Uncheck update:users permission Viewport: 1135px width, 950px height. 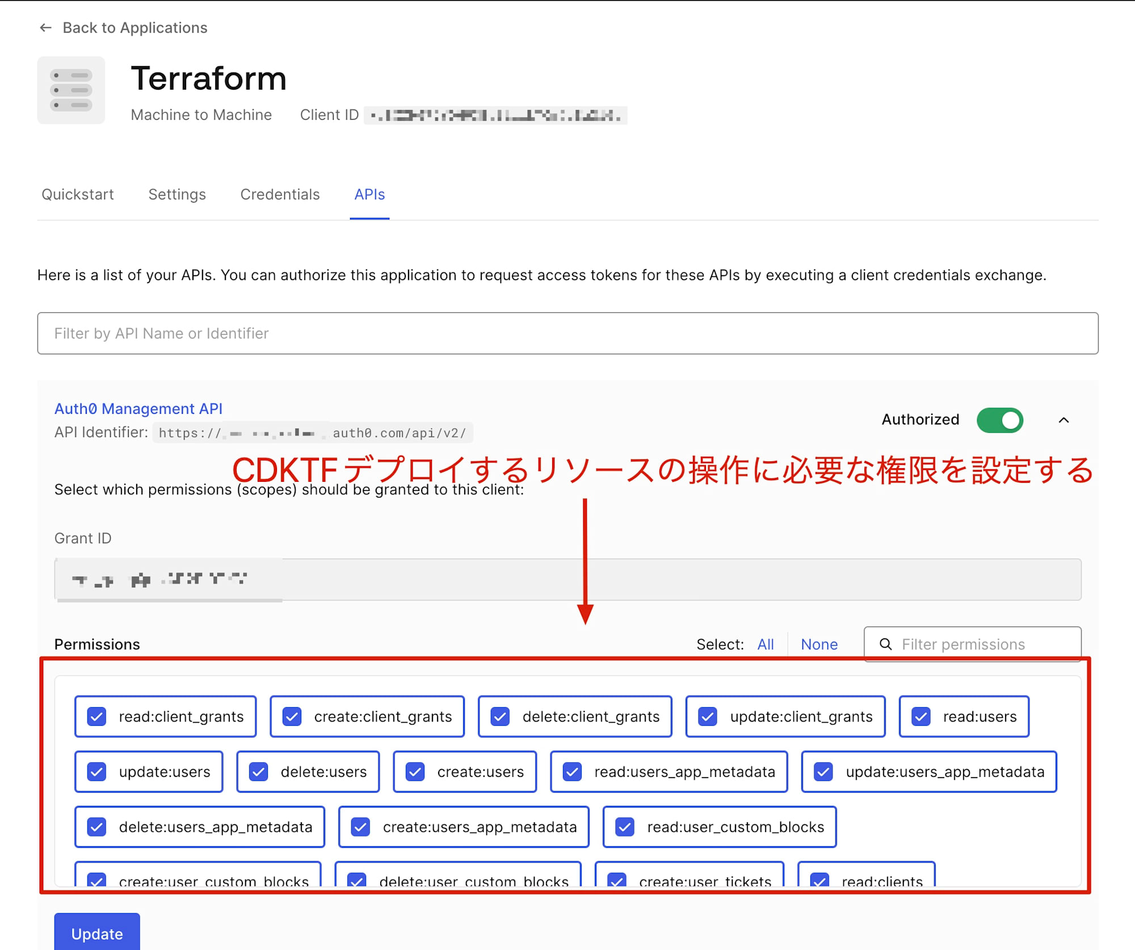tap(97, 772)
